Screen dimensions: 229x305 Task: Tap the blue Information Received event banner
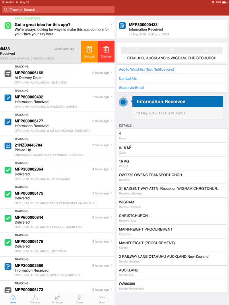point(178,102)
